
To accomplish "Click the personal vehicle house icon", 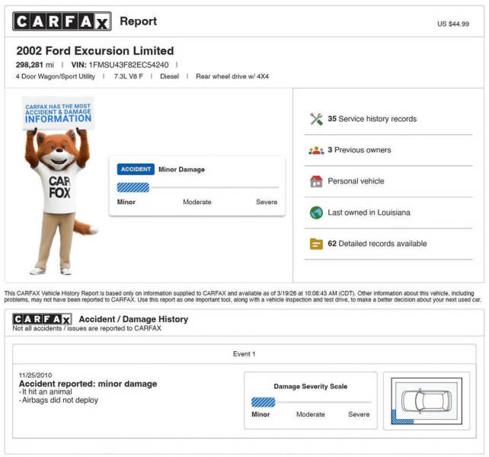I will (316, 181).
